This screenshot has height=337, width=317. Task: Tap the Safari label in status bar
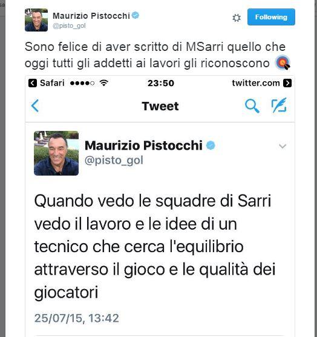pos(52,83)
